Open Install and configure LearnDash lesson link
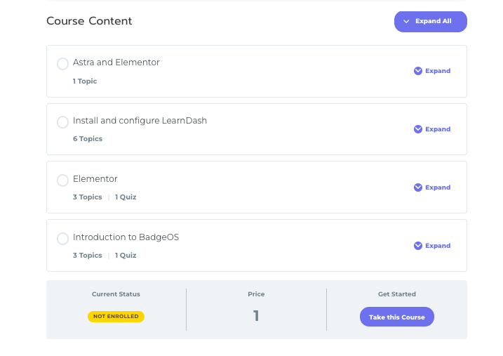Screen dimensions: 503x356 pos(140,121)
